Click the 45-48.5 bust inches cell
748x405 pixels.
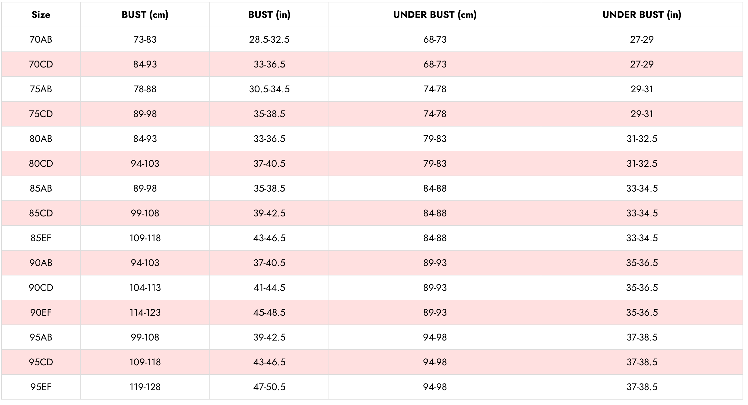click(x=269, y=312)
